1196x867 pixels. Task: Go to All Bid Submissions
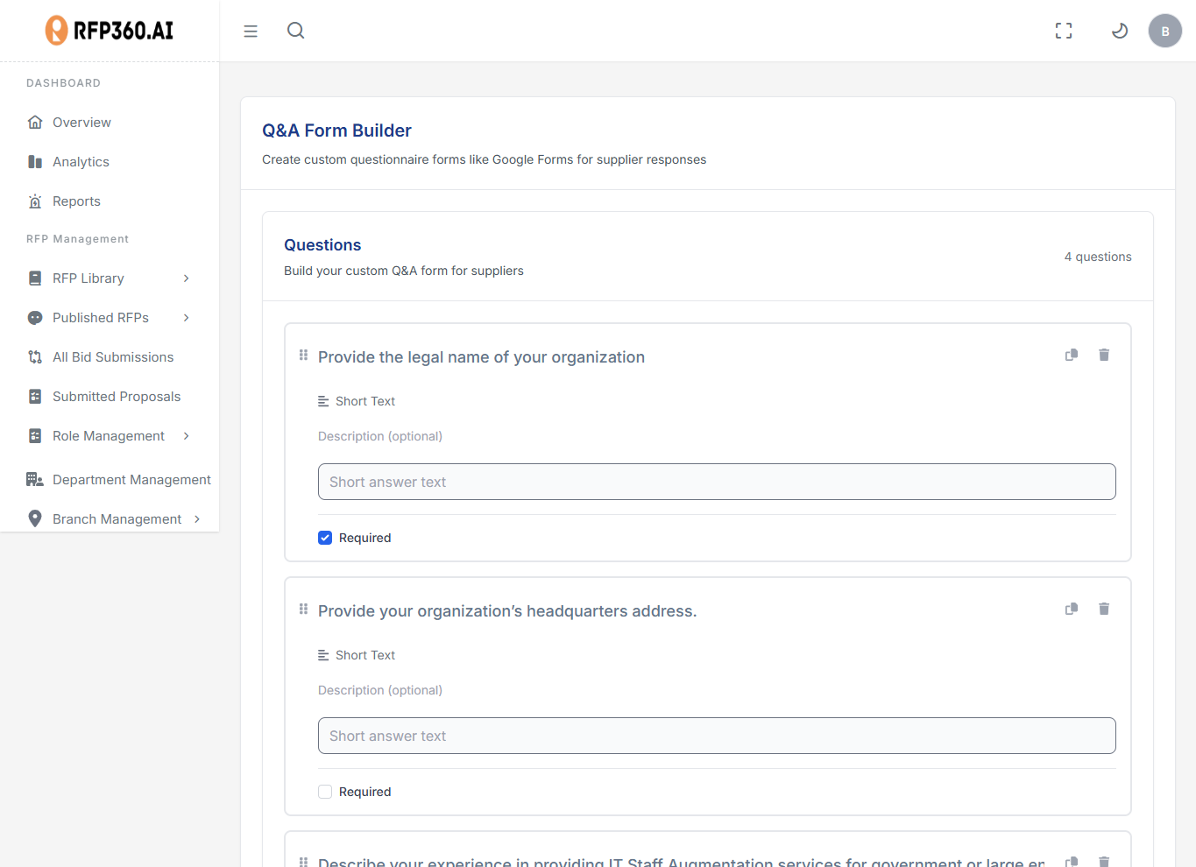(x=112, y=356)
